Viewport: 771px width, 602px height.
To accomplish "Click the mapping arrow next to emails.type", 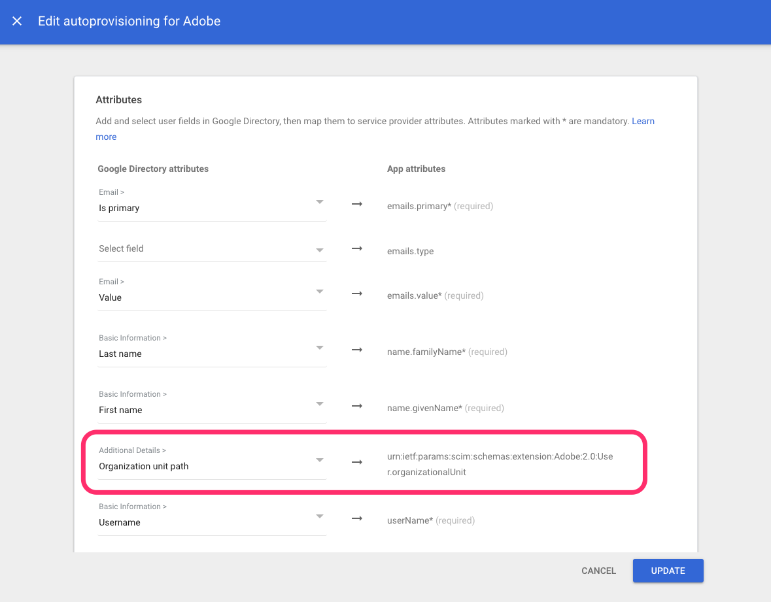I will (356, 248).
